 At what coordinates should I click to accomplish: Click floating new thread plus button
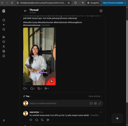click(117, 118)
